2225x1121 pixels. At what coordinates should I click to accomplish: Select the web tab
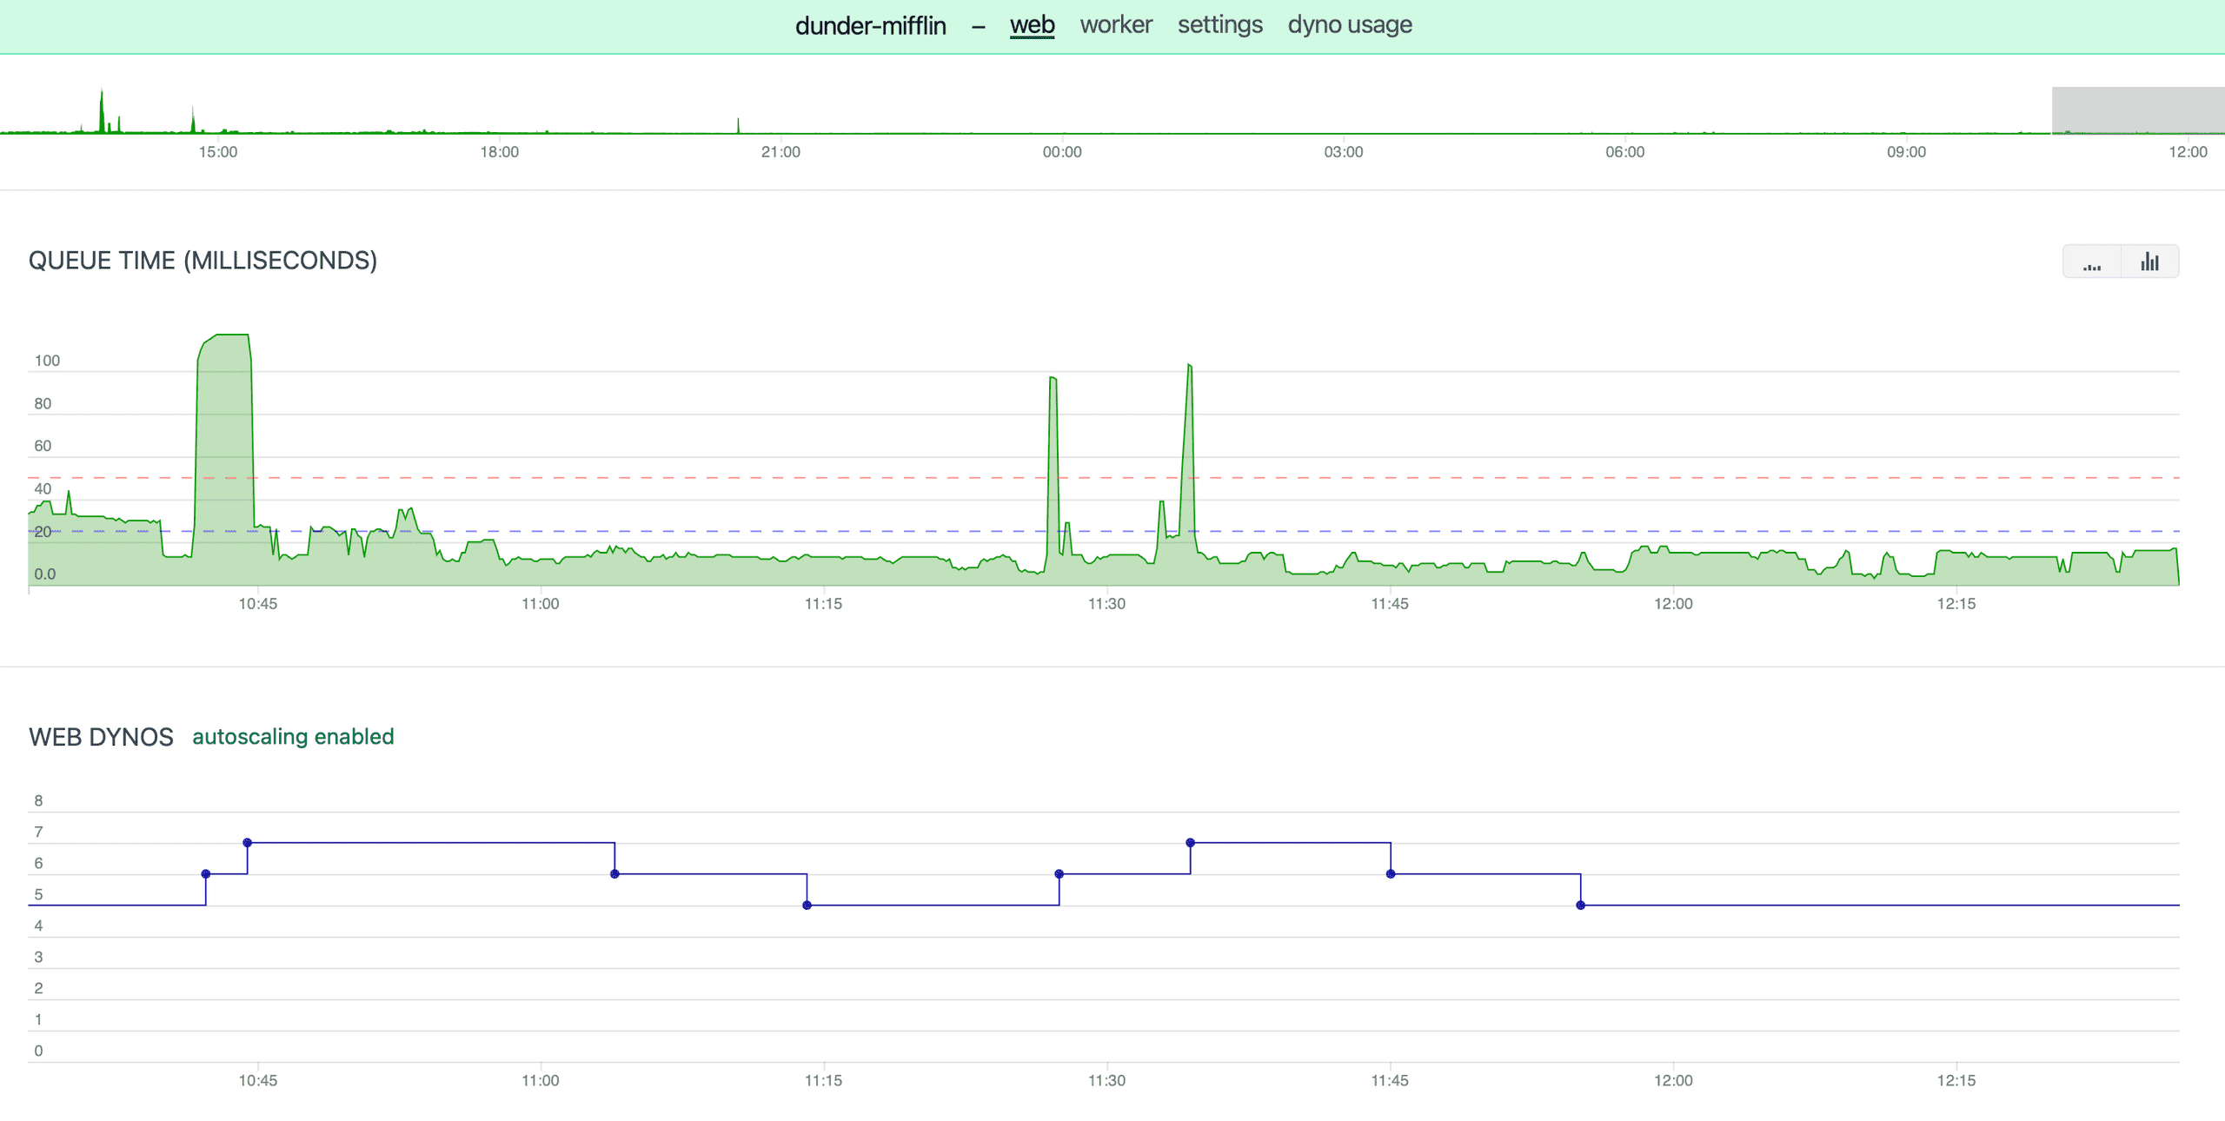coord(1032,25)
